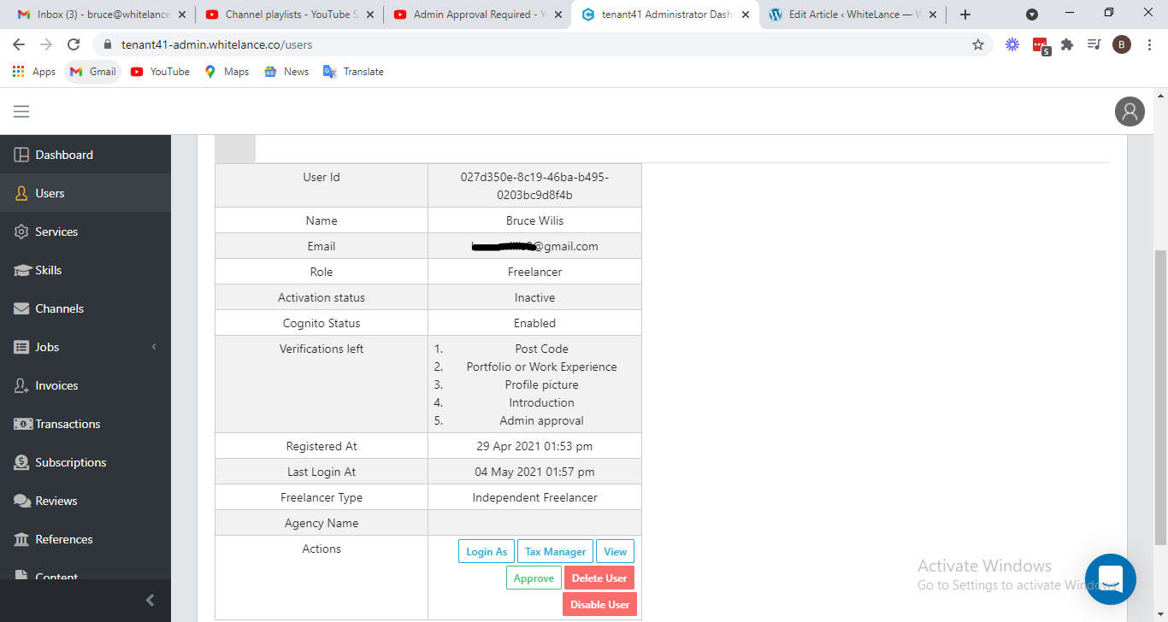Switch to Channel playlists YouTube tab
This screenshot has height=622, width=1168.
tap(290, 15)
